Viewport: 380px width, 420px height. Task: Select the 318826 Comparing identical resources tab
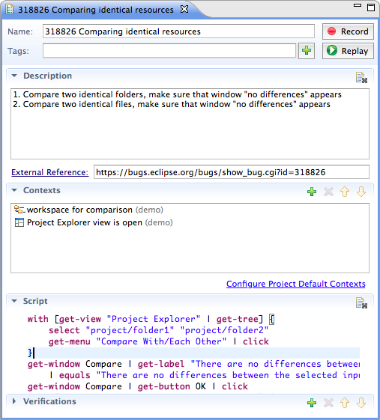click(95, 10)
